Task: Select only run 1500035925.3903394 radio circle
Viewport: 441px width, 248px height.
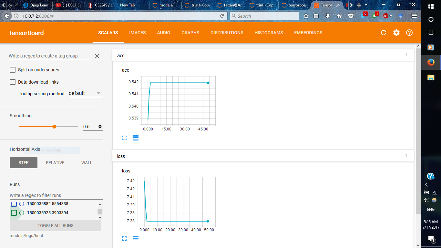Action: point(22,213)
